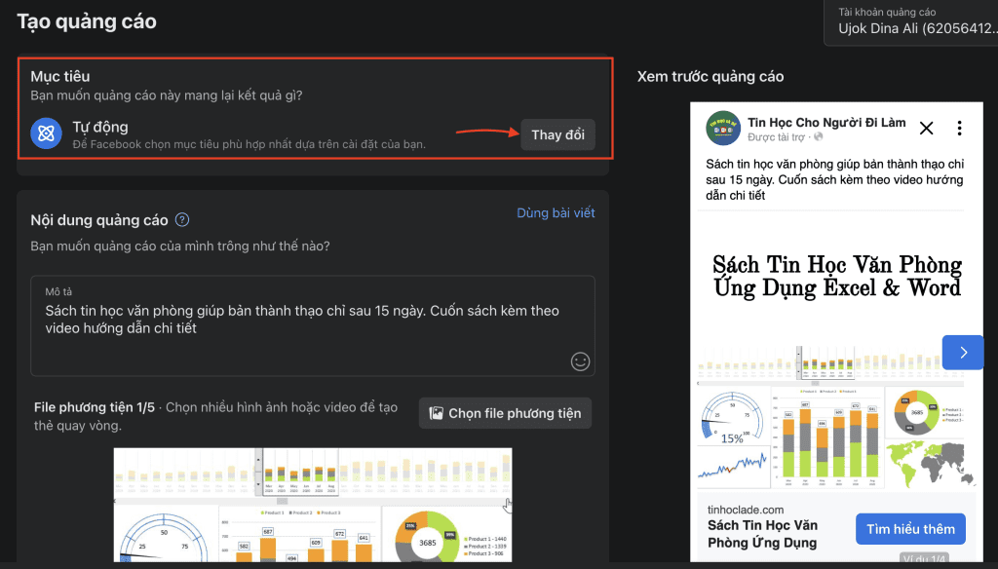
Task: Open the Nội dung quảng cáo help icon
Action: click(182, 219)
